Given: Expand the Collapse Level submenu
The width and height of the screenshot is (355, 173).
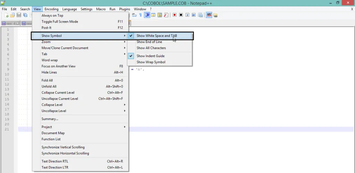Looking at the screenshot, I should (x=80, y=105).
